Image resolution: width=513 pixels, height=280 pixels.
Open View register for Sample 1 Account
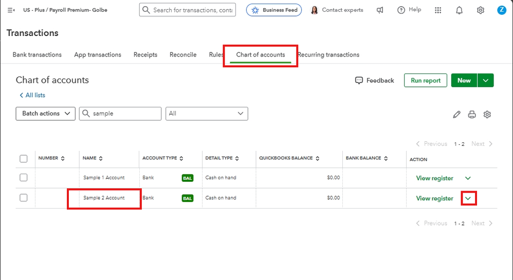pos(434,178)
